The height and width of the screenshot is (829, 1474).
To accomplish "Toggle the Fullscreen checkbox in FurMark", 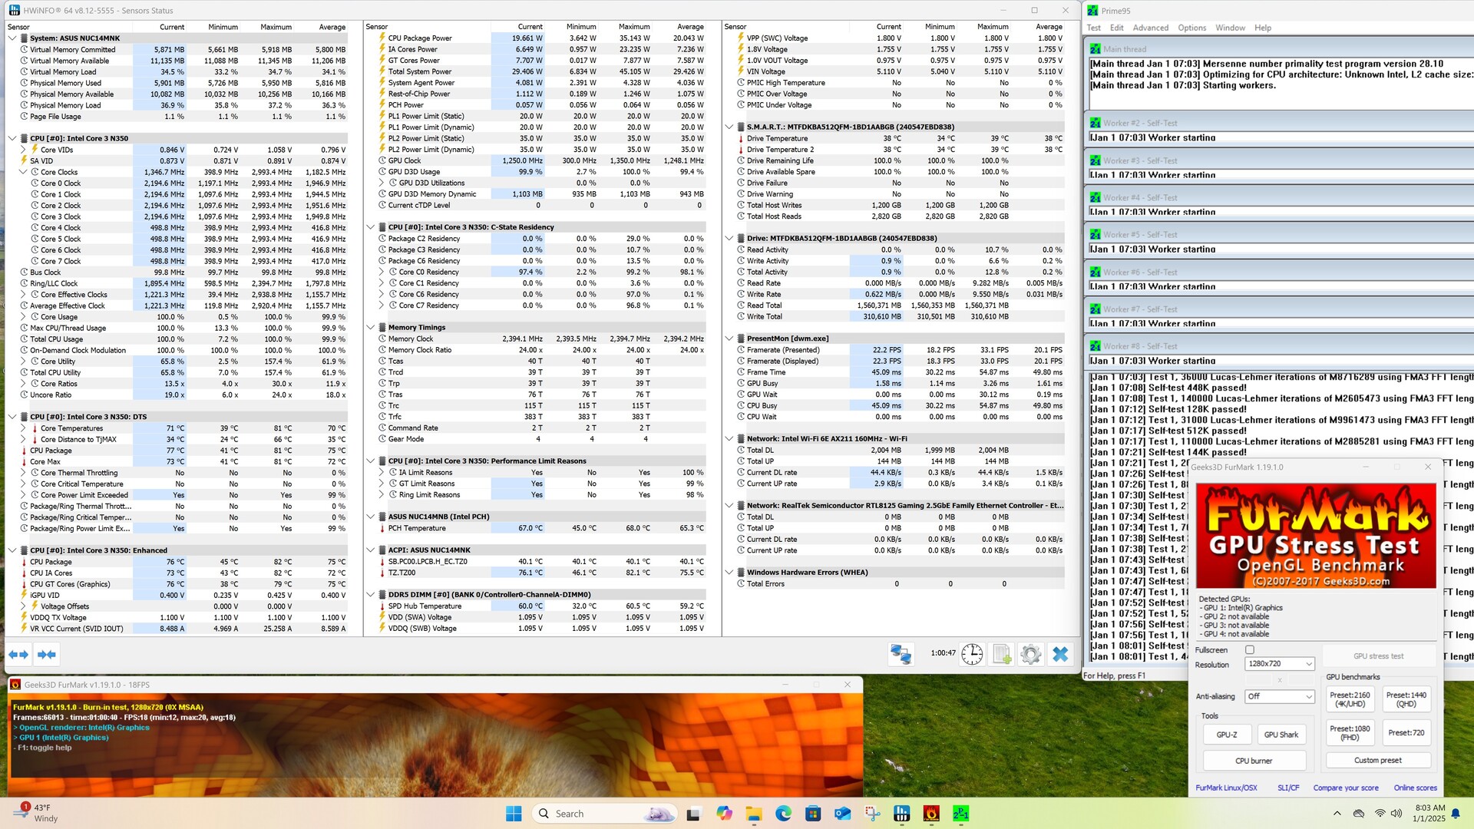I will coord(1250,650).
